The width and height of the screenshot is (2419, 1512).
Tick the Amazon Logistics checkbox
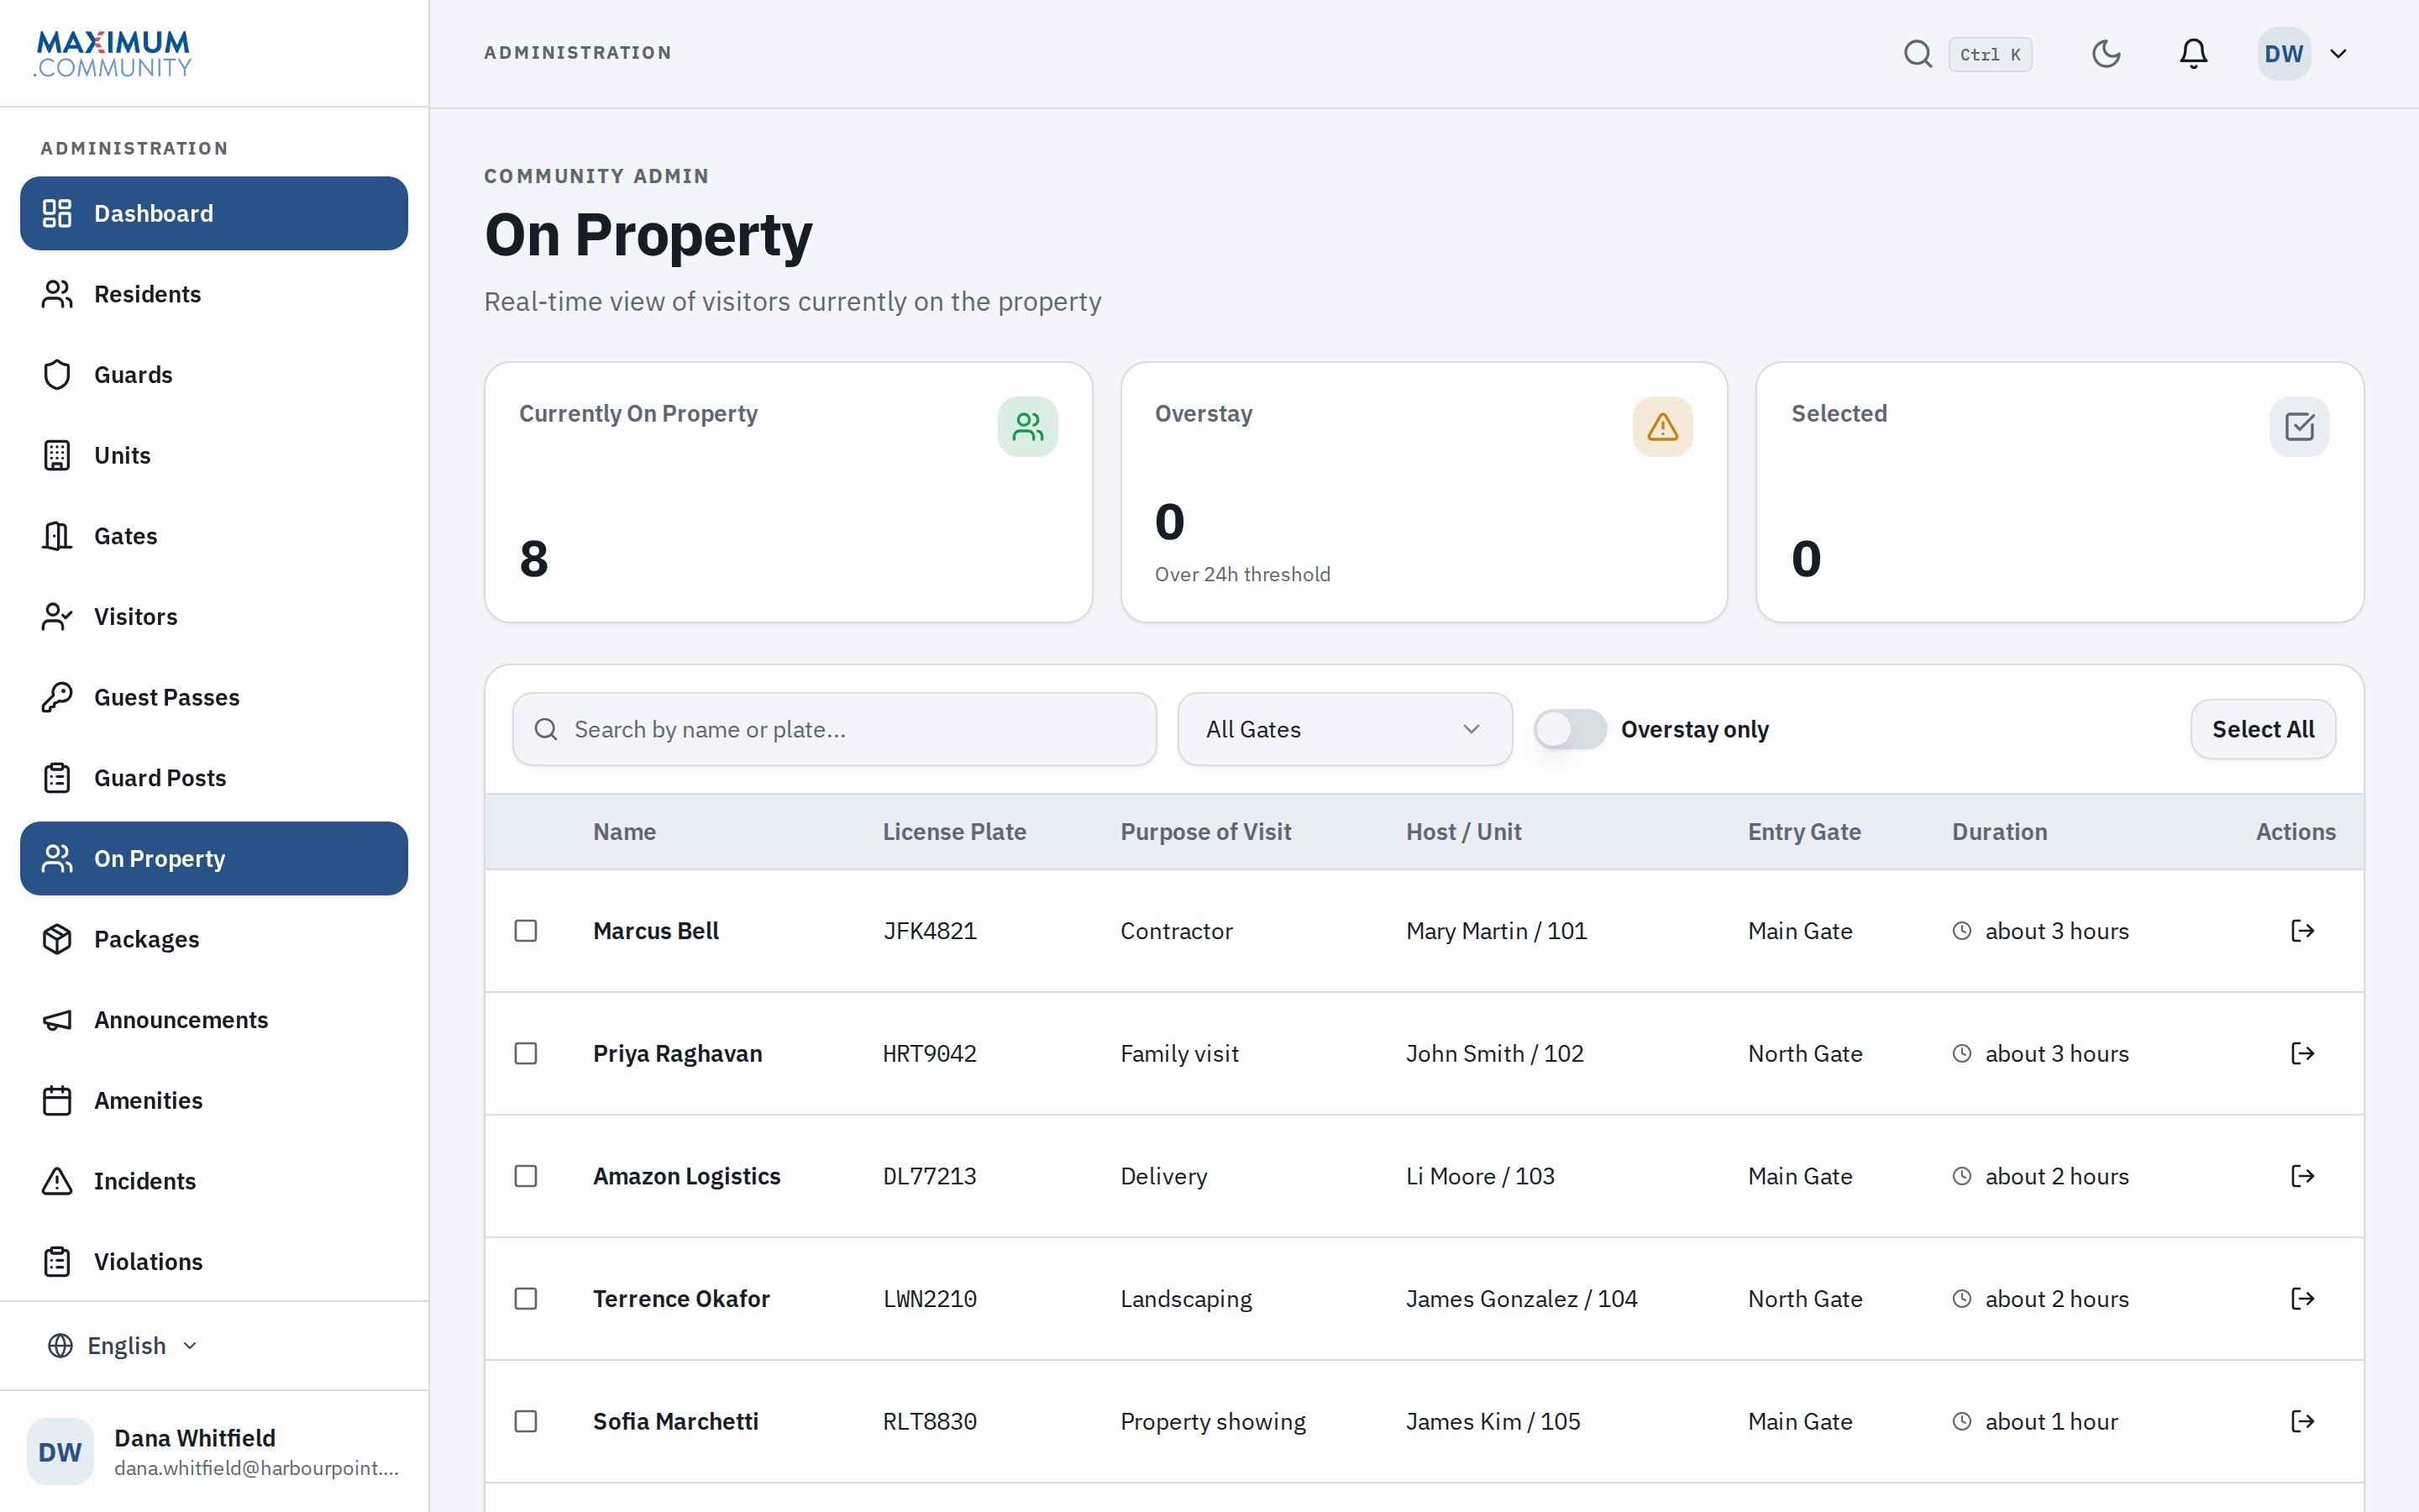(x=526, y=1176)
